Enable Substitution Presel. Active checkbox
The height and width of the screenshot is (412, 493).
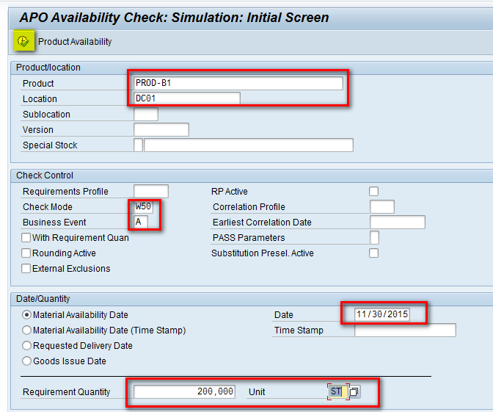coord(374,253)
